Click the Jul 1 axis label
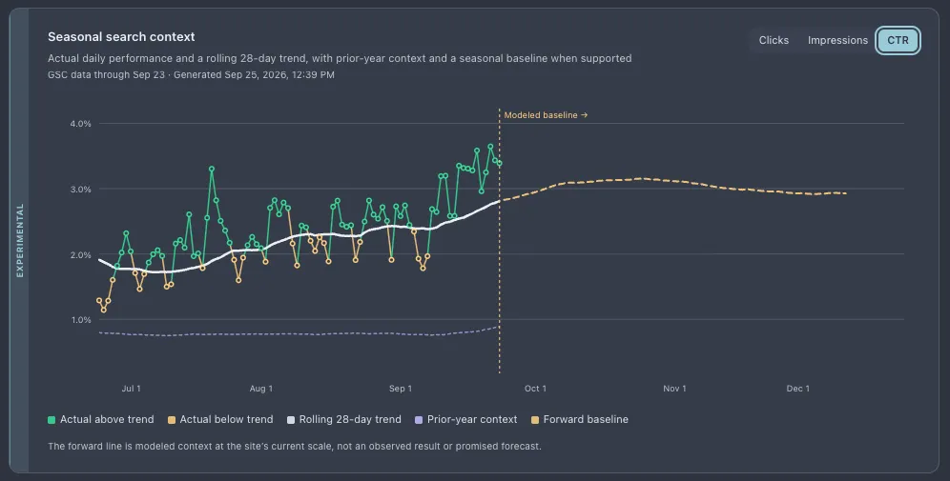 tap(131, 389)
